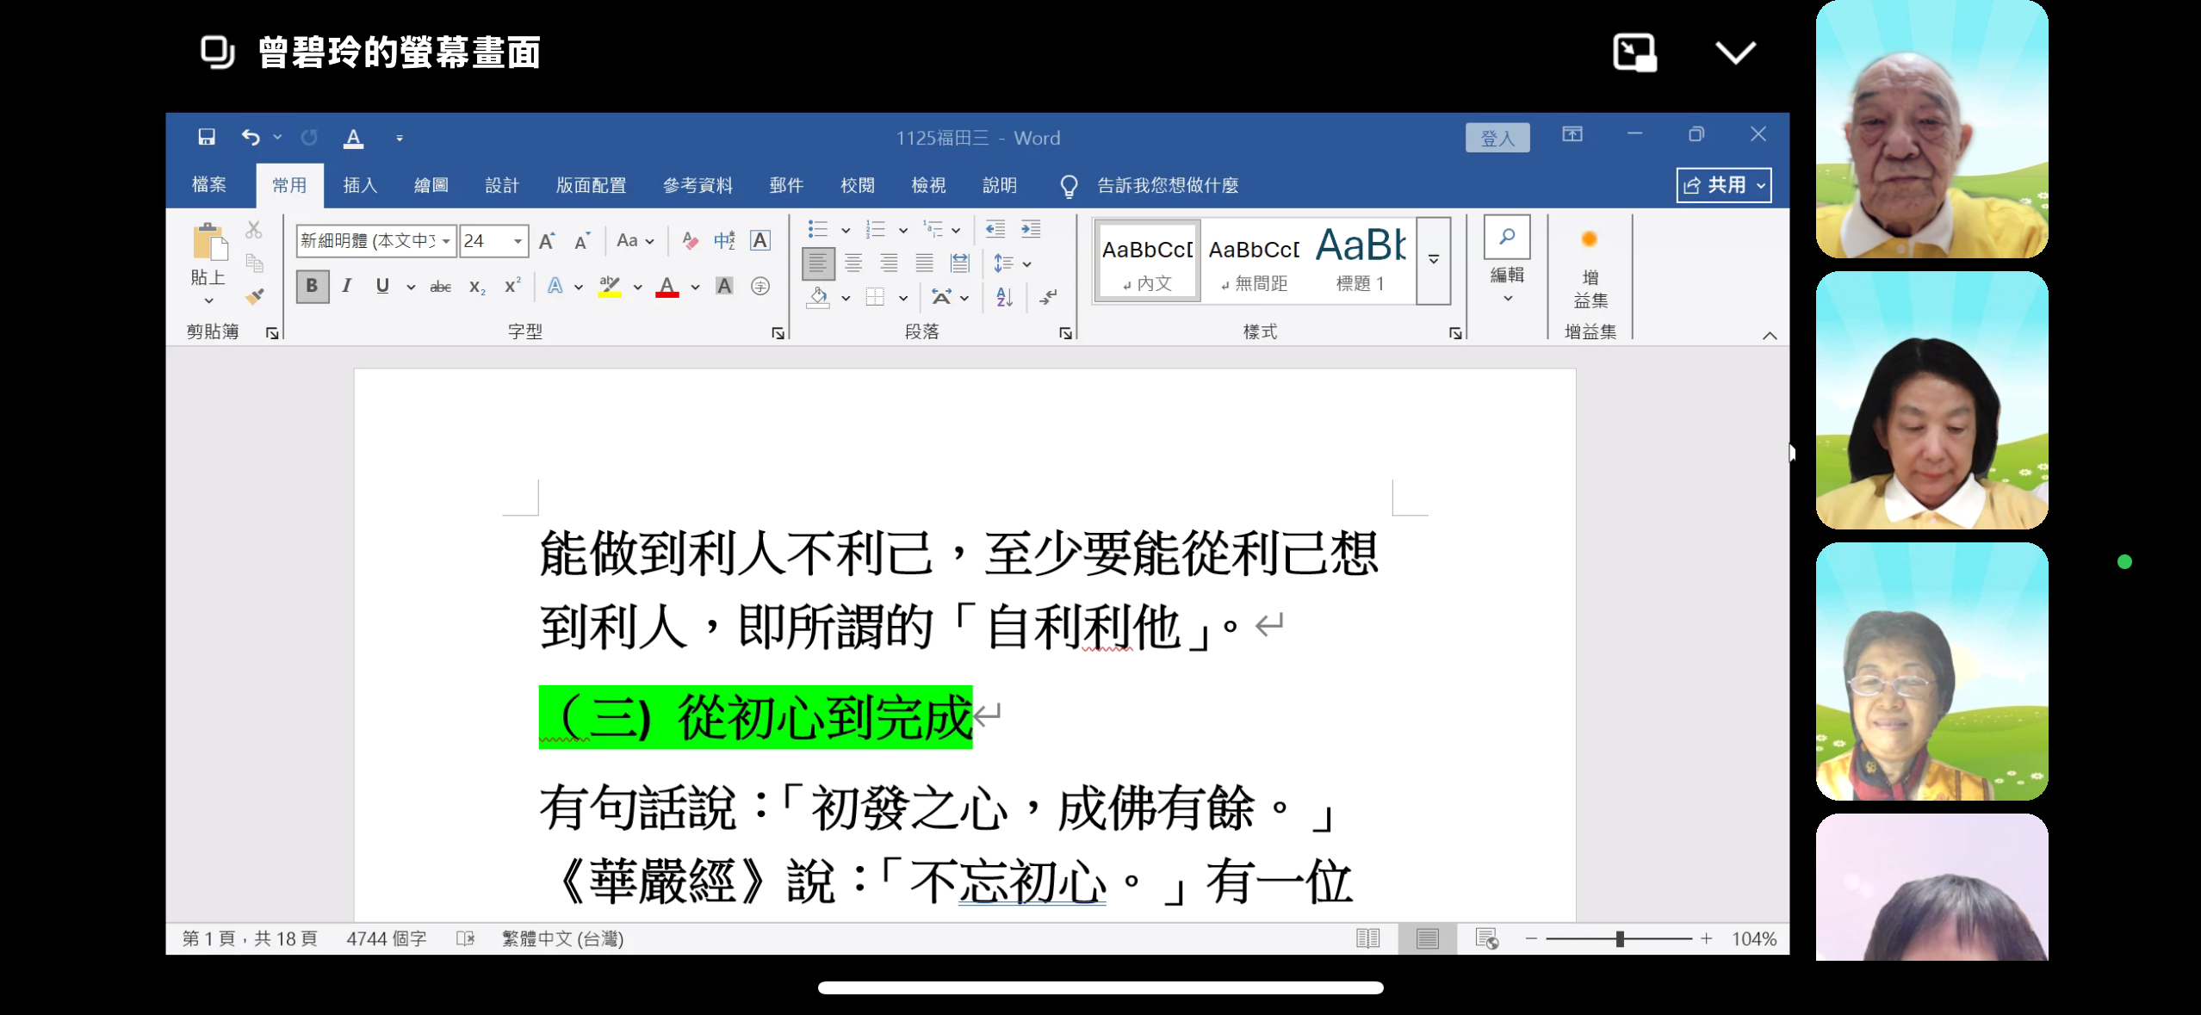Open the 版面配置 ribbon tab

click(x=591, y=185)
